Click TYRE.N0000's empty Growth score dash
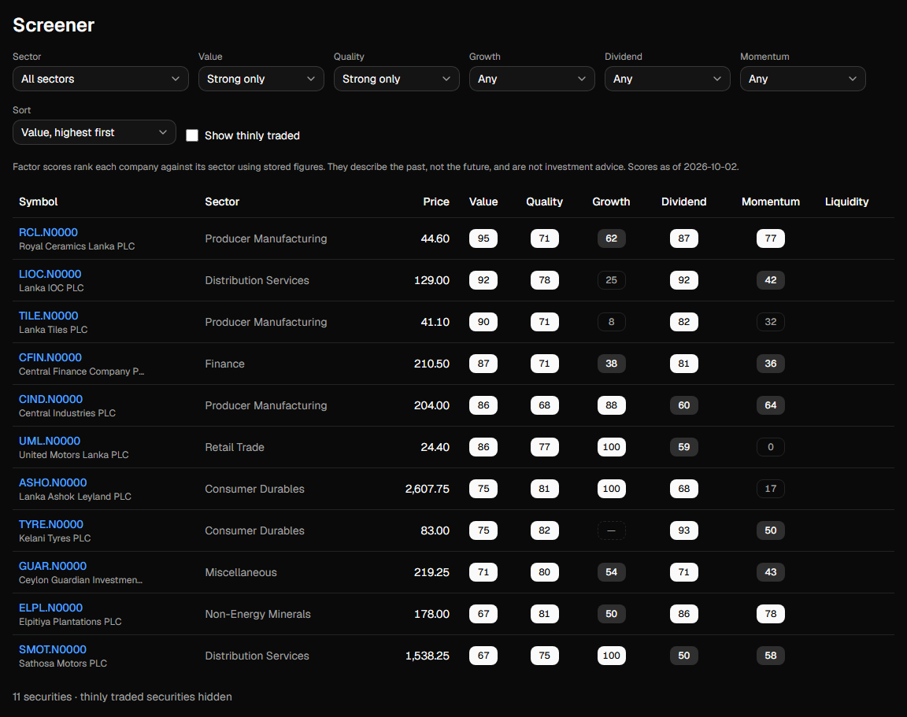Viewport: 907px width, 717px height. tap(612, 530)
